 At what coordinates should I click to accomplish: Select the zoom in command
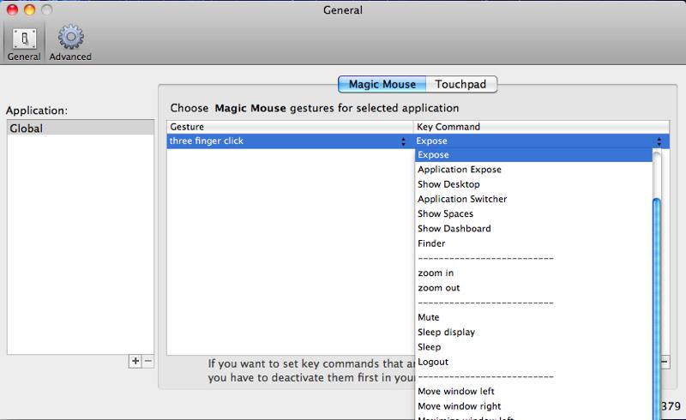tap(533, 273)
